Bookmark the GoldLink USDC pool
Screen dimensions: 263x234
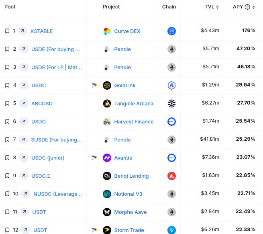point(7,85)
